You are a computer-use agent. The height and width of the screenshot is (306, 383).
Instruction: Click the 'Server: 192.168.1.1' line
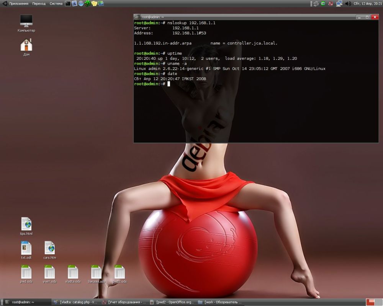pyautogui.click(x=166, y=28)
